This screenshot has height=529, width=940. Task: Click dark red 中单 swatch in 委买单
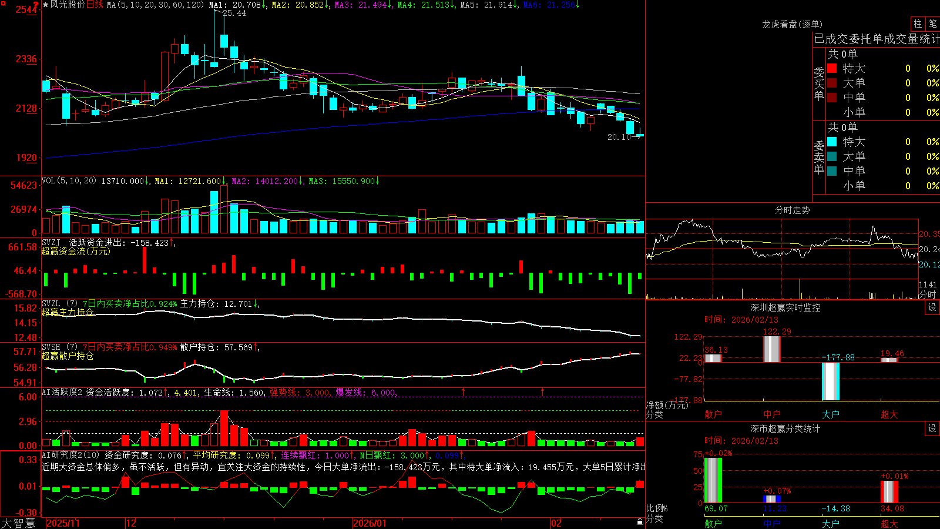pyautogui.click(x=832, y=98)
